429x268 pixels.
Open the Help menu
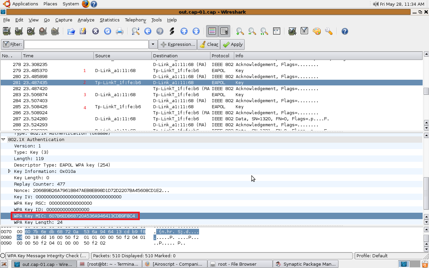click(172, 20)
